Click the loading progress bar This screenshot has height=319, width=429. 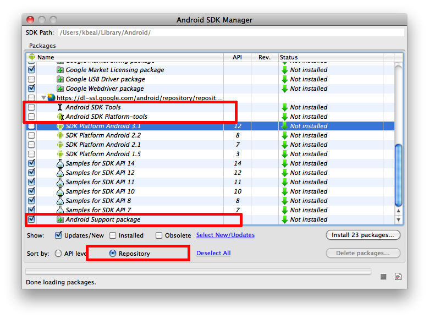(x=199, y=271)
